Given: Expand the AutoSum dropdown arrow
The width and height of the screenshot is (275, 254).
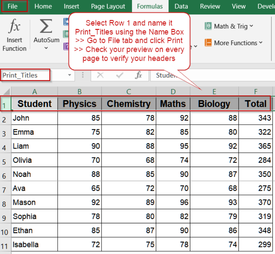Looking at the screenshot, I should (46, 48).
